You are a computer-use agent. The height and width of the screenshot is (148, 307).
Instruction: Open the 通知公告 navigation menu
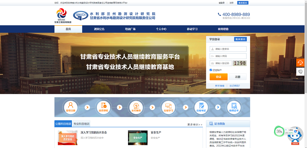point(99,29)
